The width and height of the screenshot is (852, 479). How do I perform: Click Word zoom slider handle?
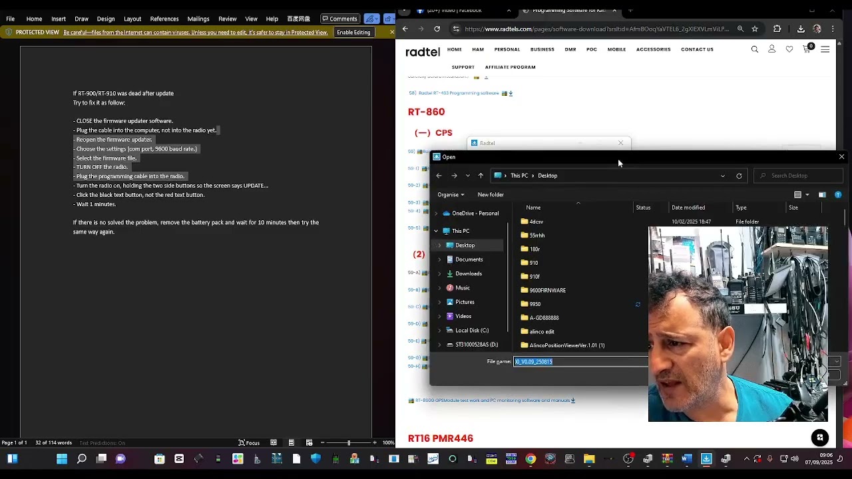point(348,442)
